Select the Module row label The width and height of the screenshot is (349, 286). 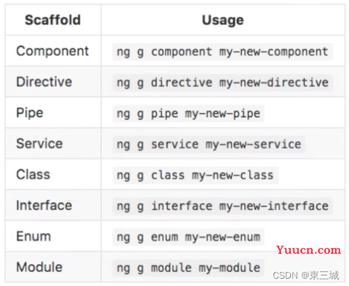(x=39, y=267)
